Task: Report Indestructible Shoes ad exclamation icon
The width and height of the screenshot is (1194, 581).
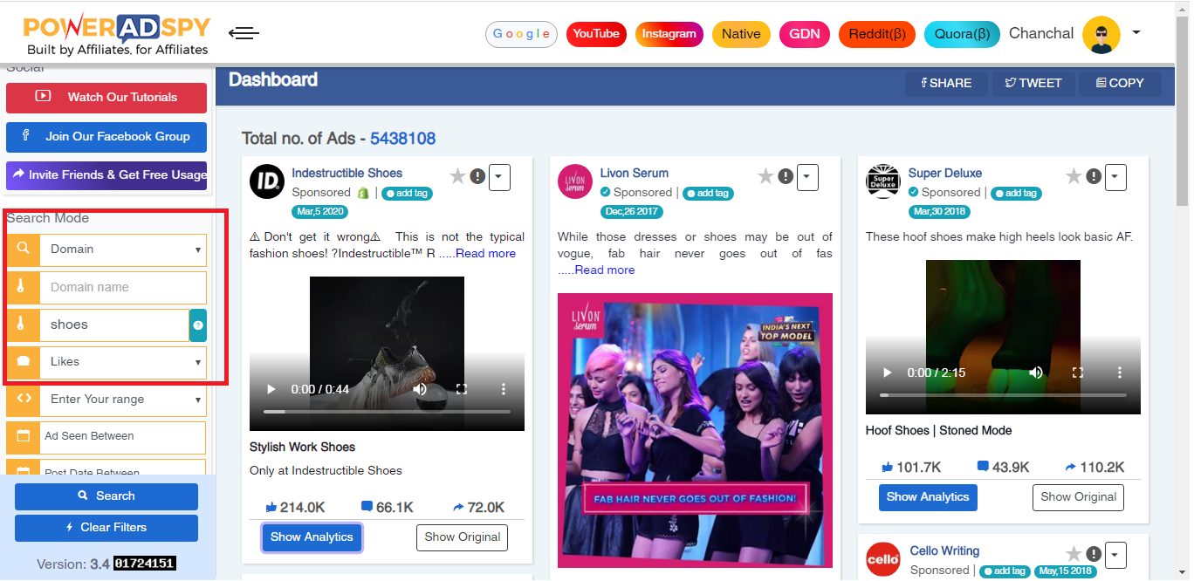Action: click(x=477, y=177)
